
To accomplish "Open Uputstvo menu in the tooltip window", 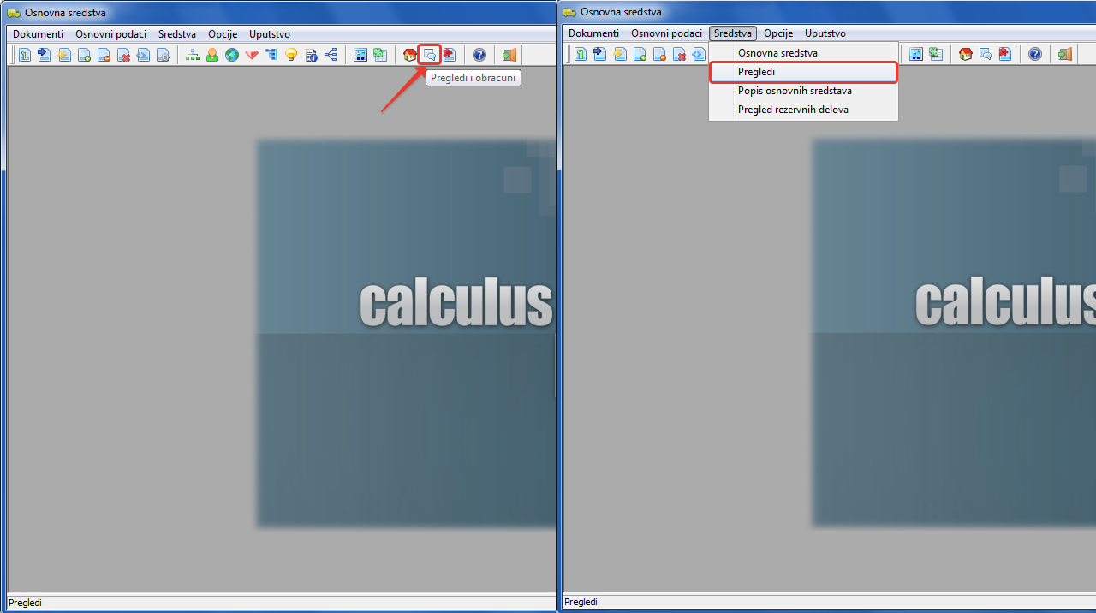I will point(270,34).
